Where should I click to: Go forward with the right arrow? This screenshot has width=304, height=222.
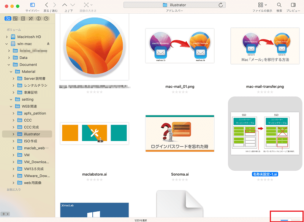pyautogui.click(x=55, y=5)
